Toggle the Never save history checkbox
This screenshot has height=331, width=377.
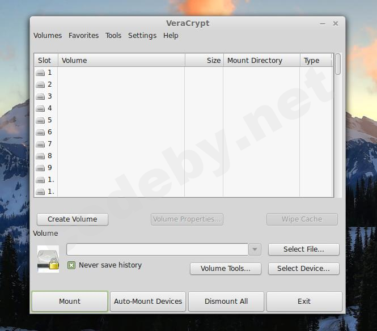click(71, 265)
